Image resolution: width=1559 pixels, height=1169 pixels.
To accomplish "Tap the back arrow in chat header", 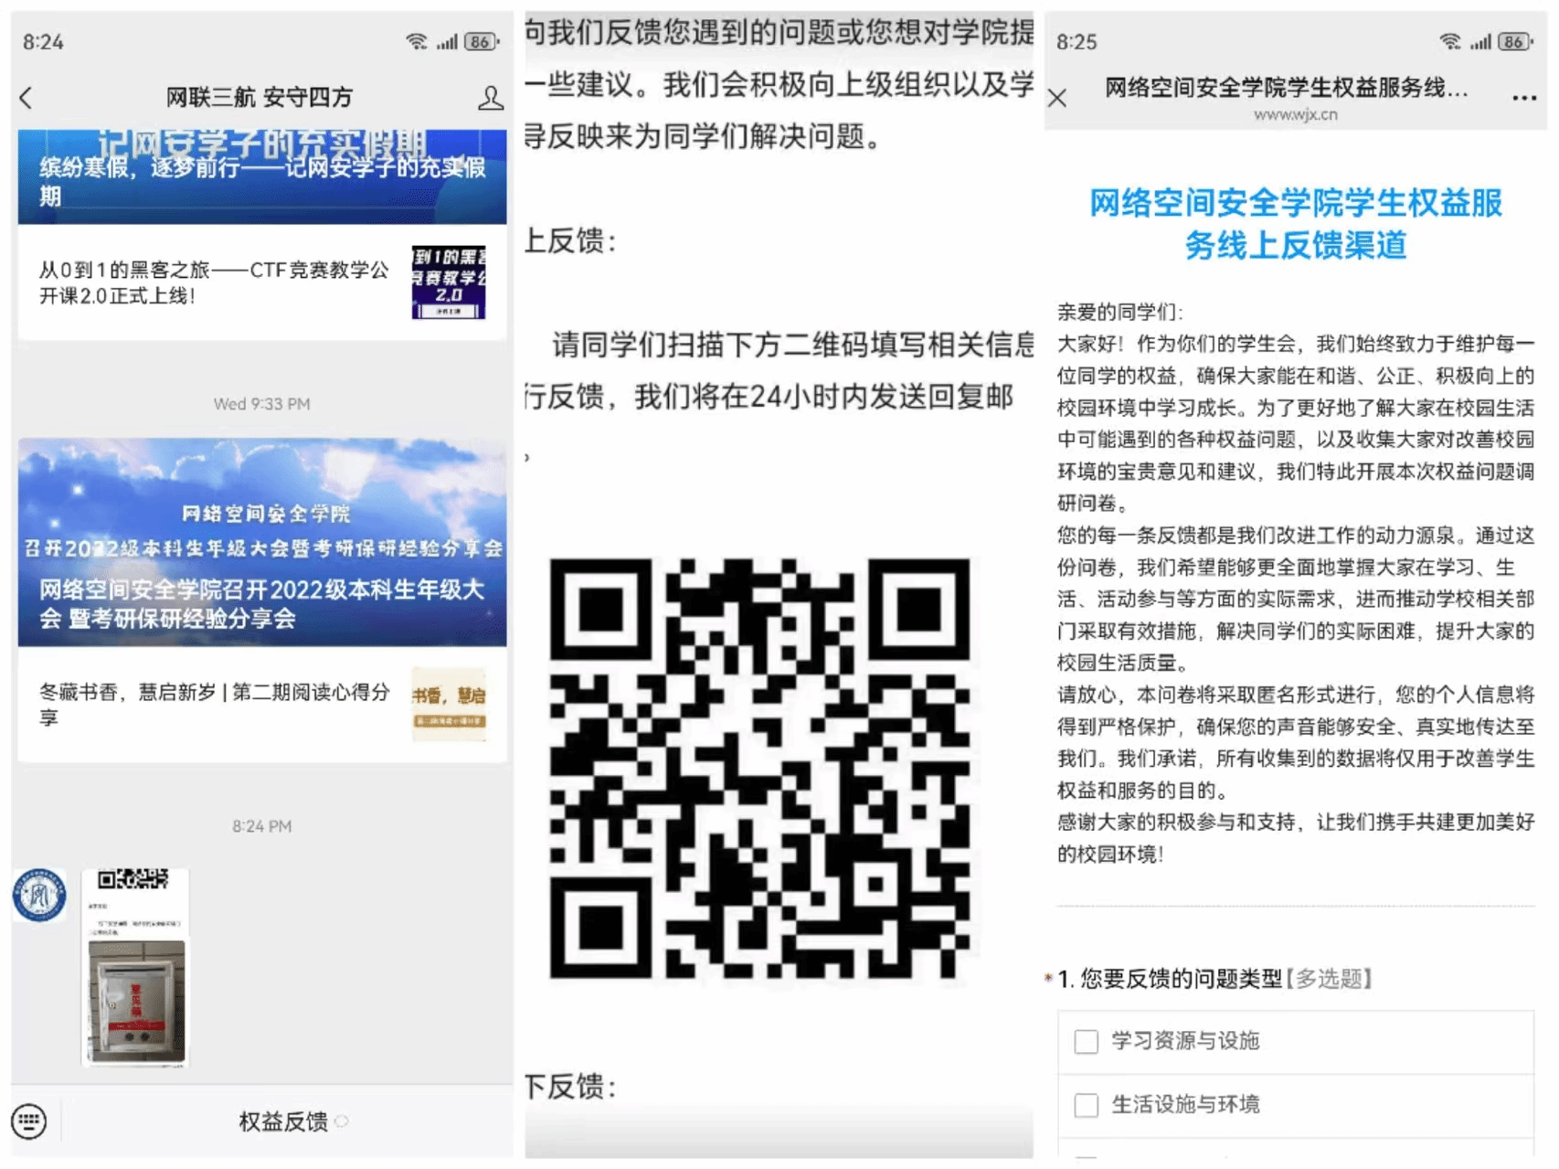I will point(27,98).
